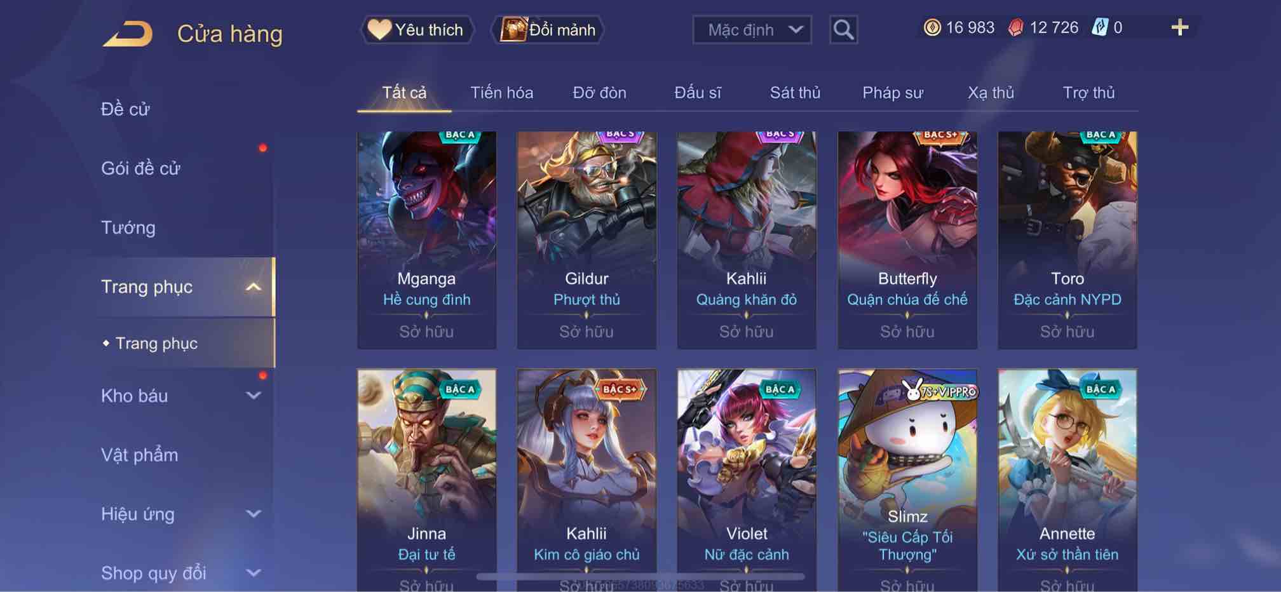Viewport: 1281px width, 592px height.
Task: Click the back arrow icon
Action: (128, 34)
